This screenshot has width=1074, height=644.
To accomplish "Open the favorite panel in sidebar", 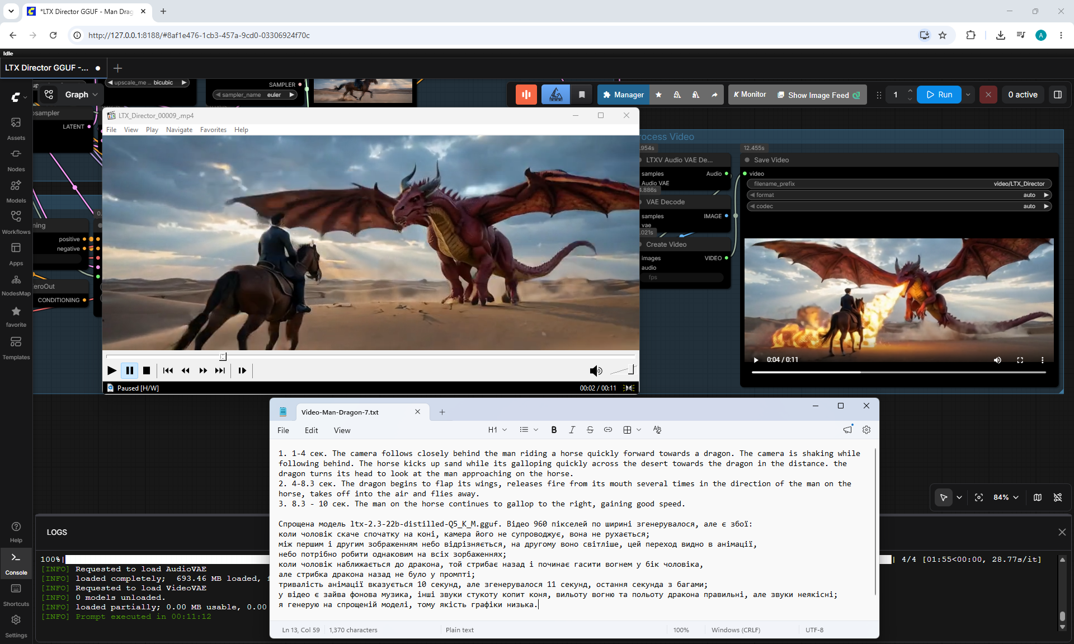I will pyautogui.click(x=16, y=316).
